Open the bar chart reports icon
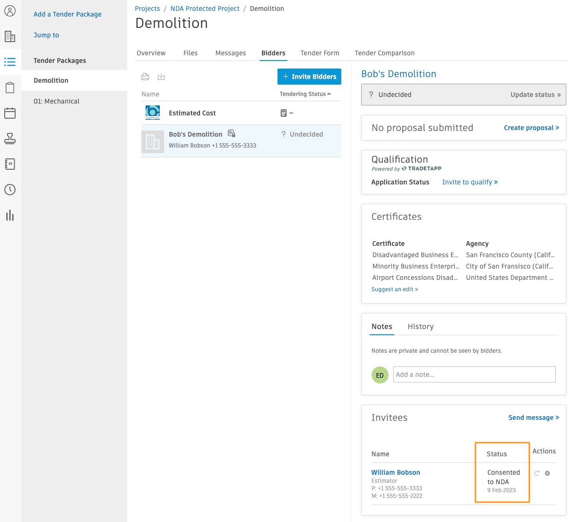 (x=10, y=215)
